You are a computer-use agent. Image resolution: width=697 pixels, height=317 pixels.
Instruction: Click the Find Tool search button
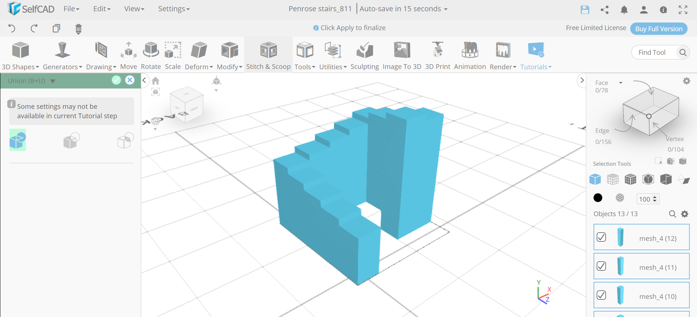(x=683, y=53)
